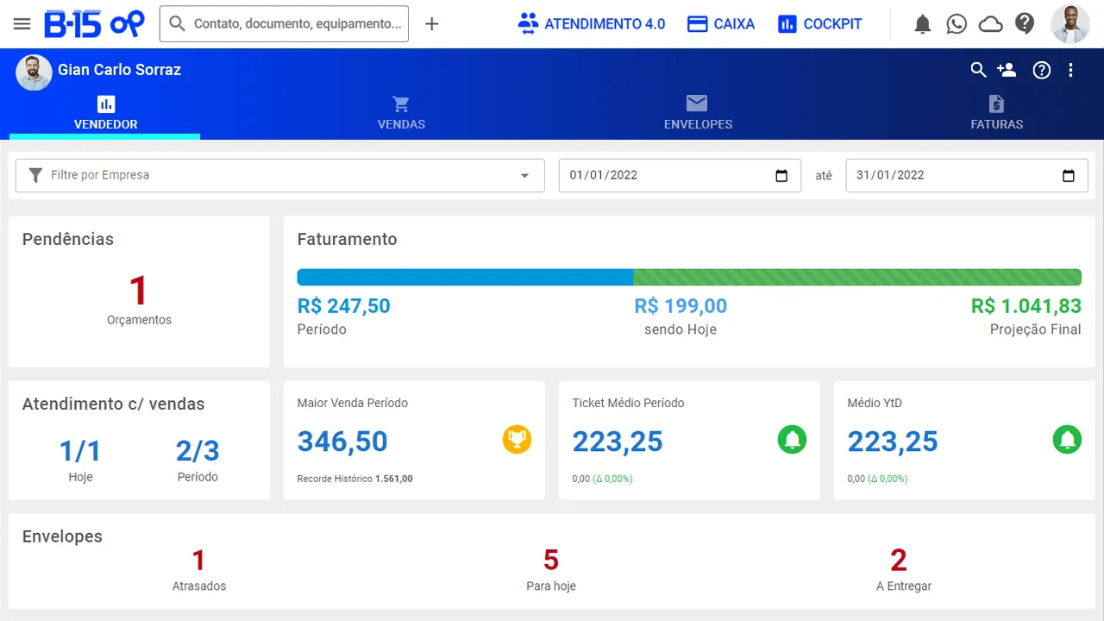The width and height of the screenshot is (1104, 621).
Task: Click the trophy icon on Maior Venda
Action: 517,440
